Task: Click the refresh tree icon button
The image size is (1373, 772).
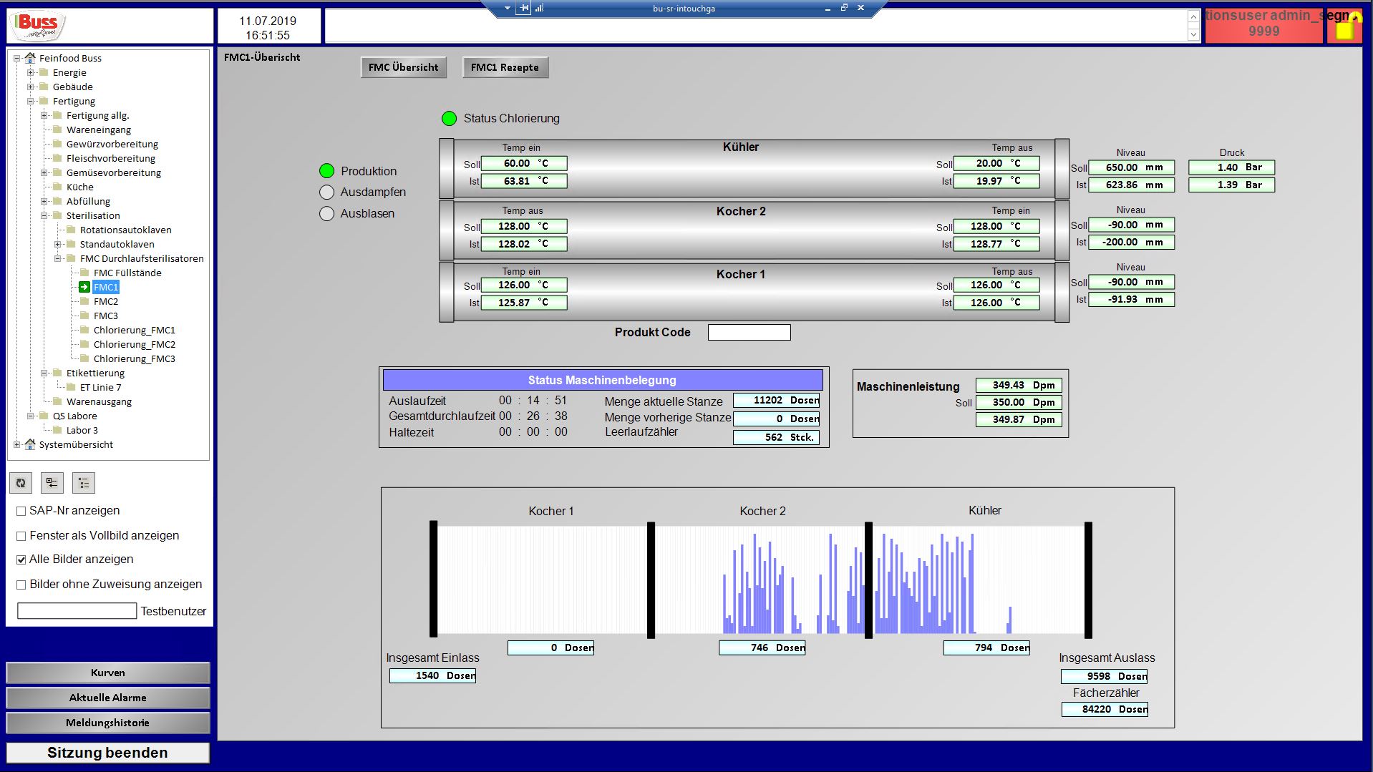Action: (21, 483)
